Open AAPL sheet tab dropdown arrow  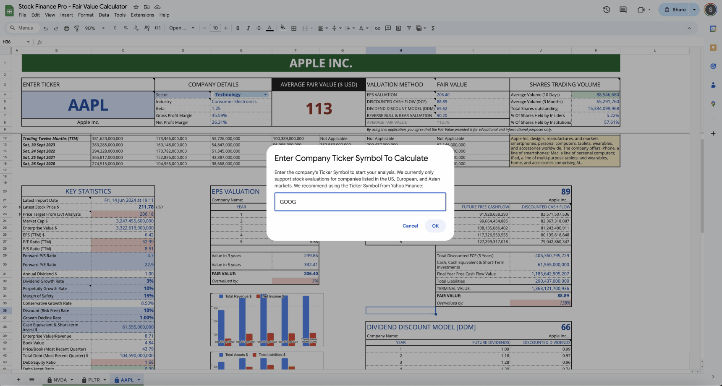(x=139, y=380)
